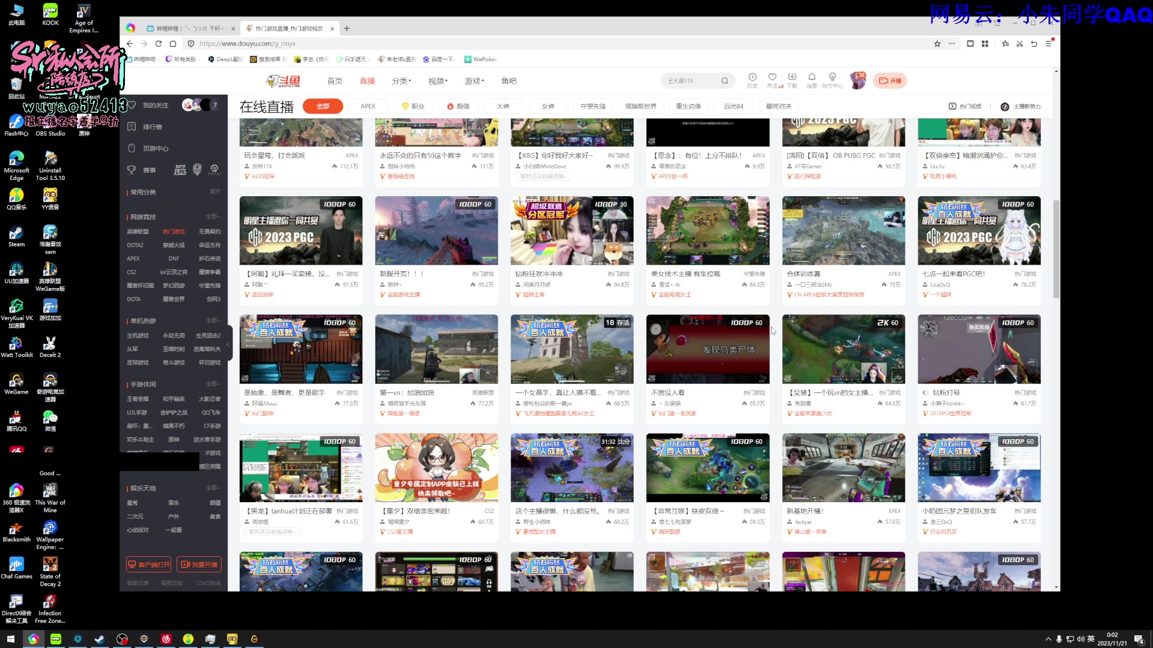Open the 主播新势力 link
Image resolution: width=1153 pixels, height=648 pixels.
1020,106
